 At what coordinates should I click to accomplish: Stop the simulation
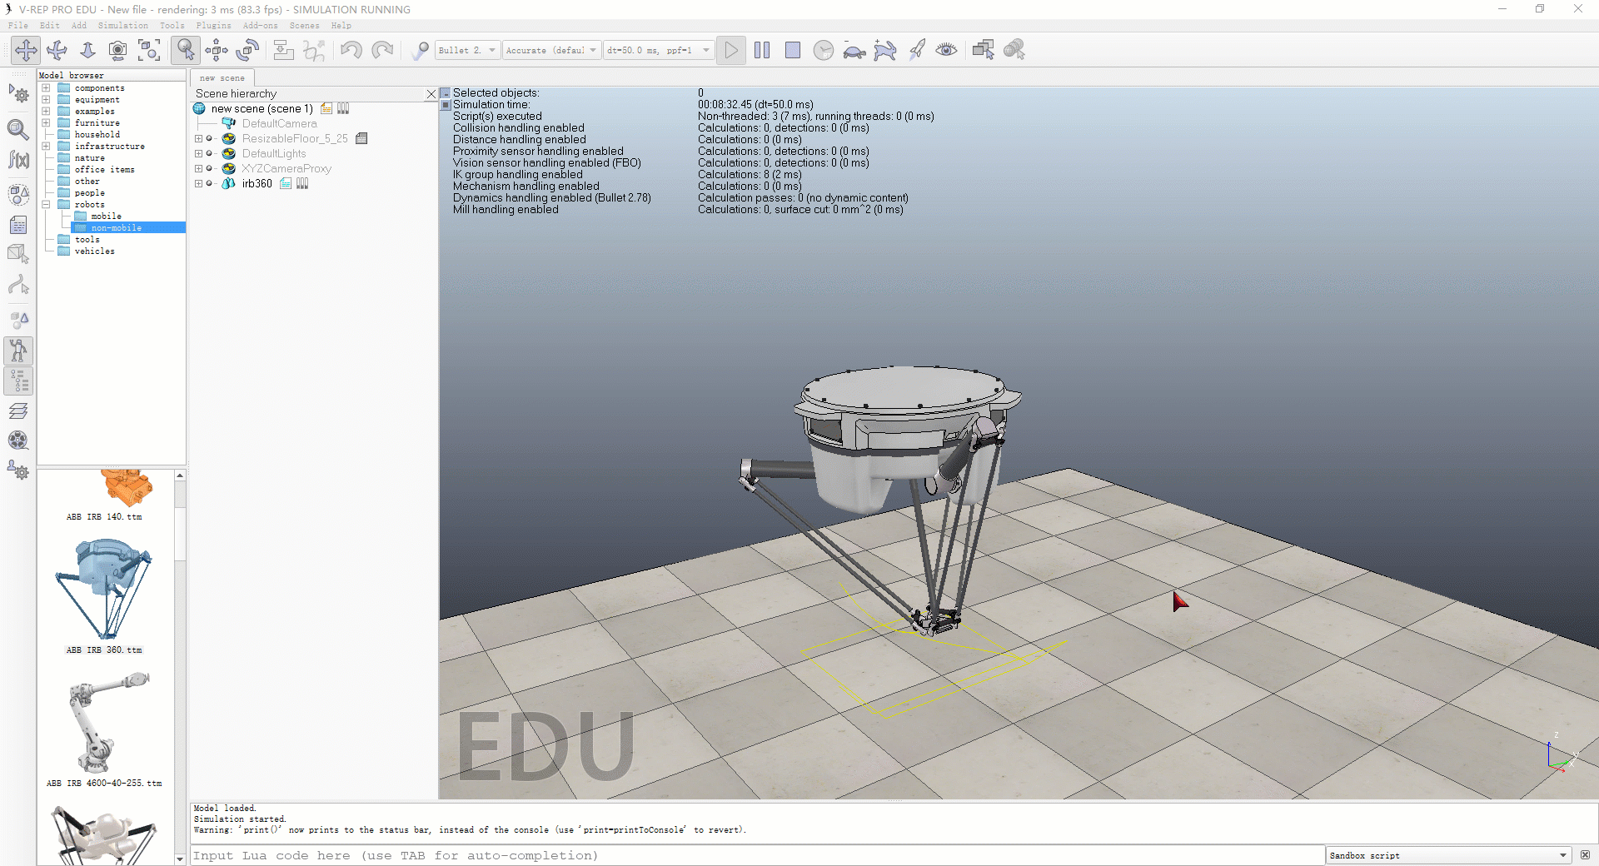click(793, 50)
